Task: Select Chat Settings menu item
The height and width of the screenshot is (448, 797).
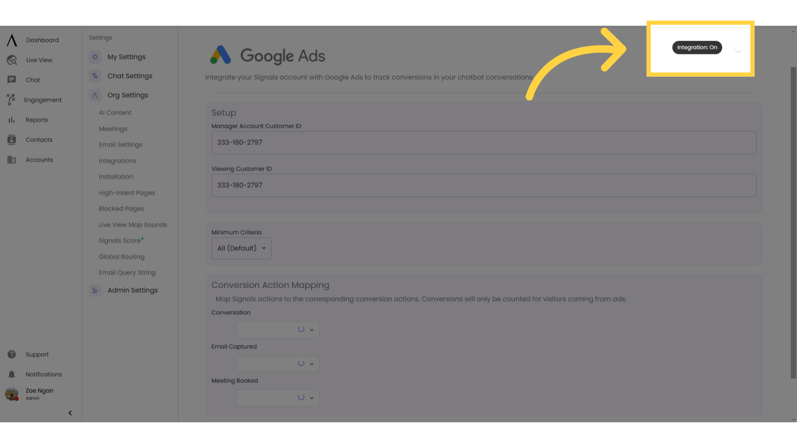Action: 130,75
